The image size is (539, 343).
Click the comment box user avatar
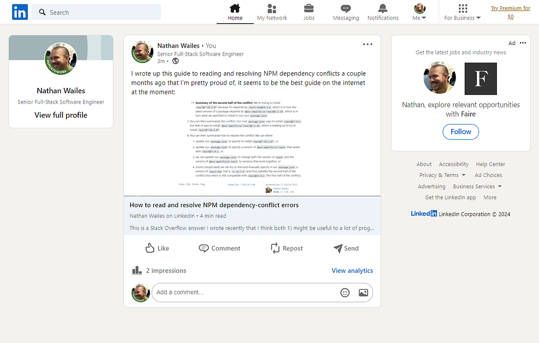pos(141,293)
